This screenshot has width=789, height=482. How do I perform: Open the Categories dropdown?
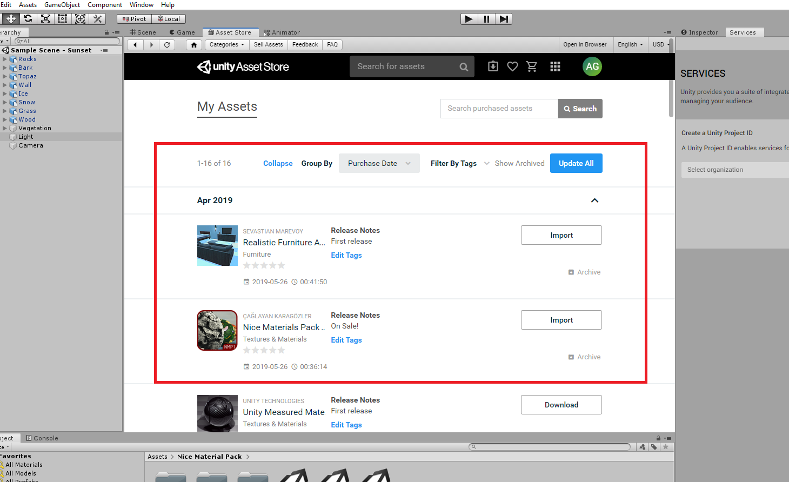click(226, 45)
